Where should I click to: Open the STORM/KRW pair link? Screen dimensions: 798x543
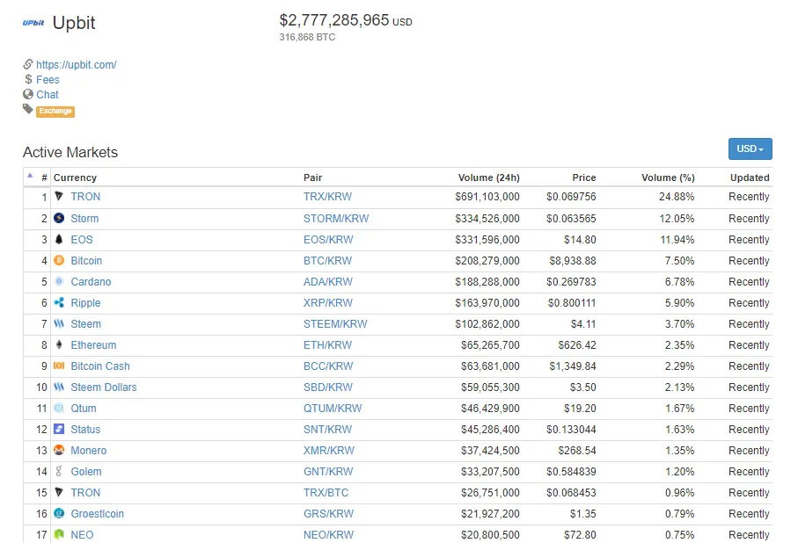336,219
